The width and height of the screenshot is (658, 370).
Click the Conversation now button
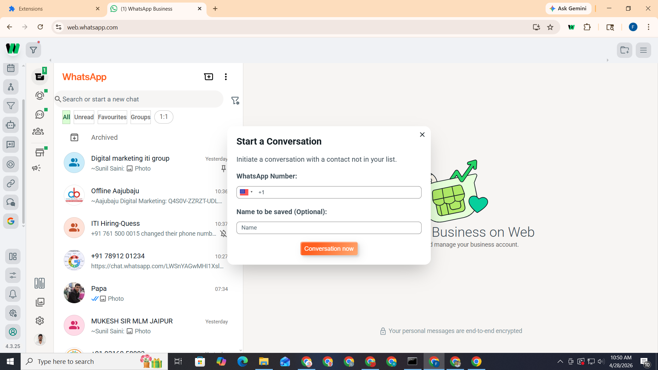tap(329, 249)
